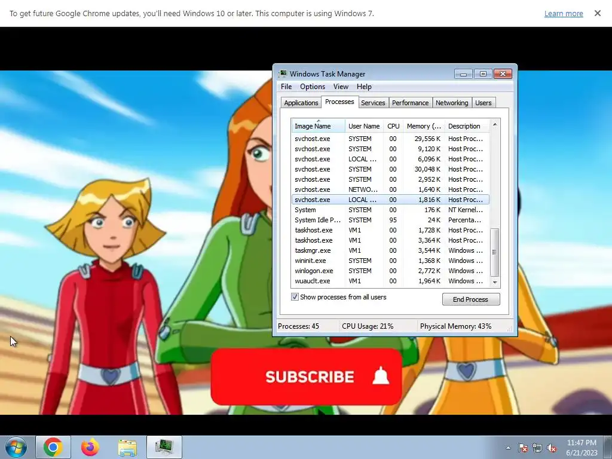612x459 pixels.
Task: Click the highlighted svchost.exe 1,816 K row
Action: (390, 200)
